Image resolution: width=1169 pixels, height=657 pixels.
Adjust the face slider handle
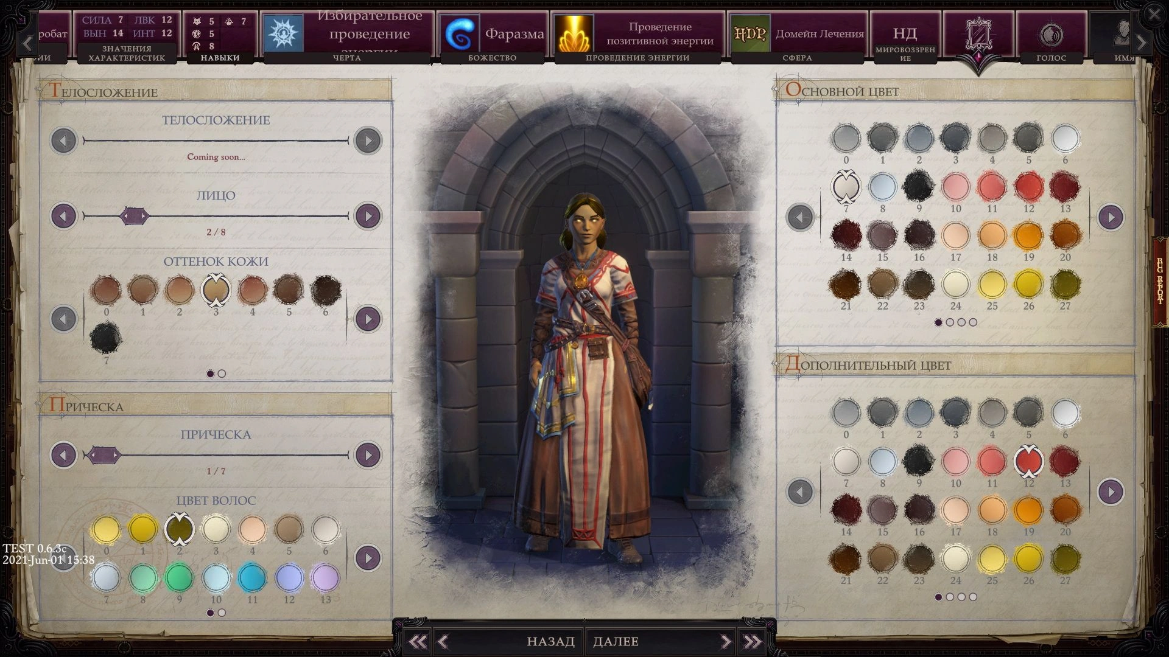click(x=135, y=216)
